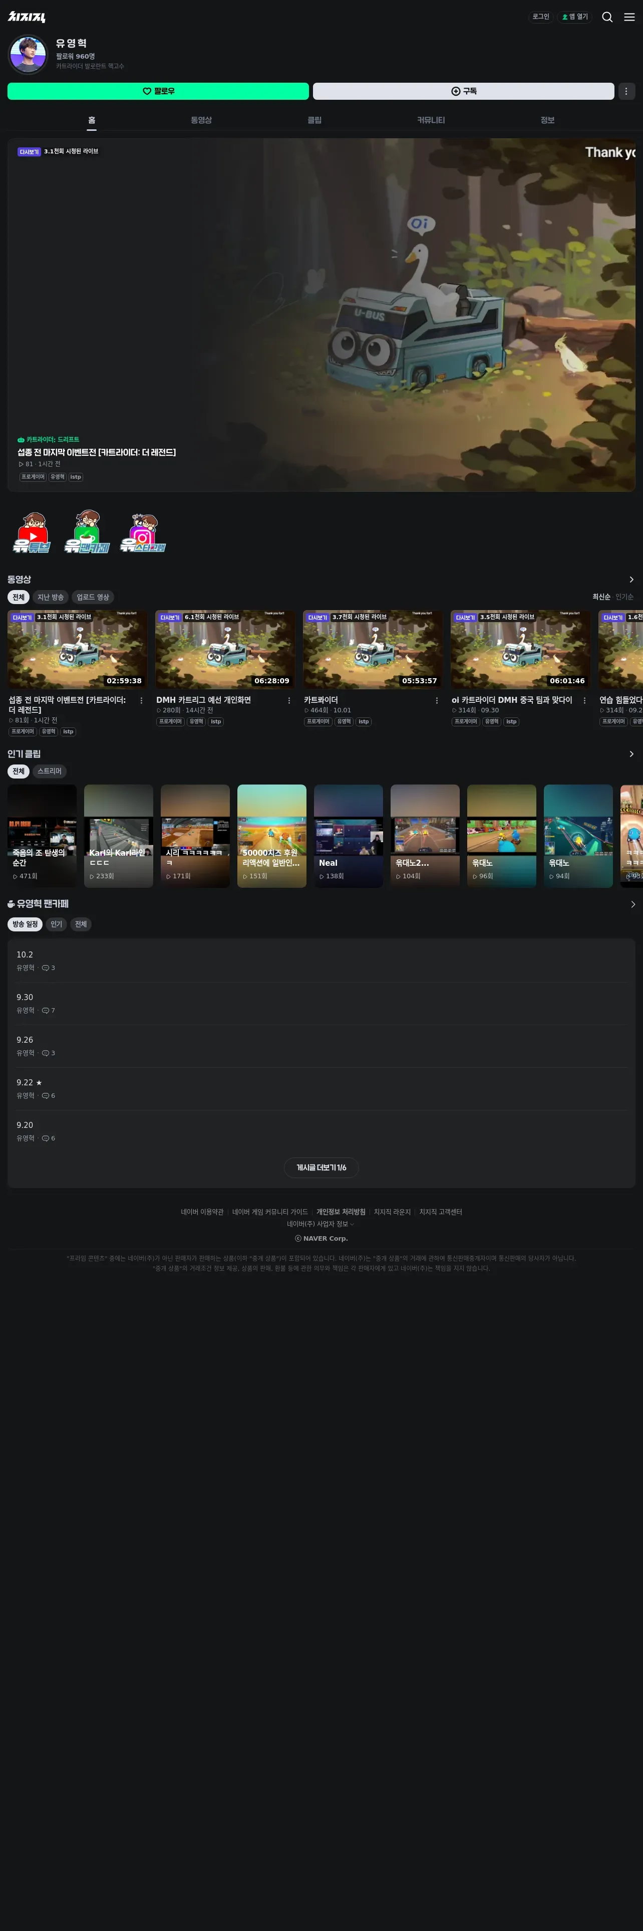Screen dimensions: 643x1931
Task: Expand the 동영상 section arrow
Action: coord(631,580)
